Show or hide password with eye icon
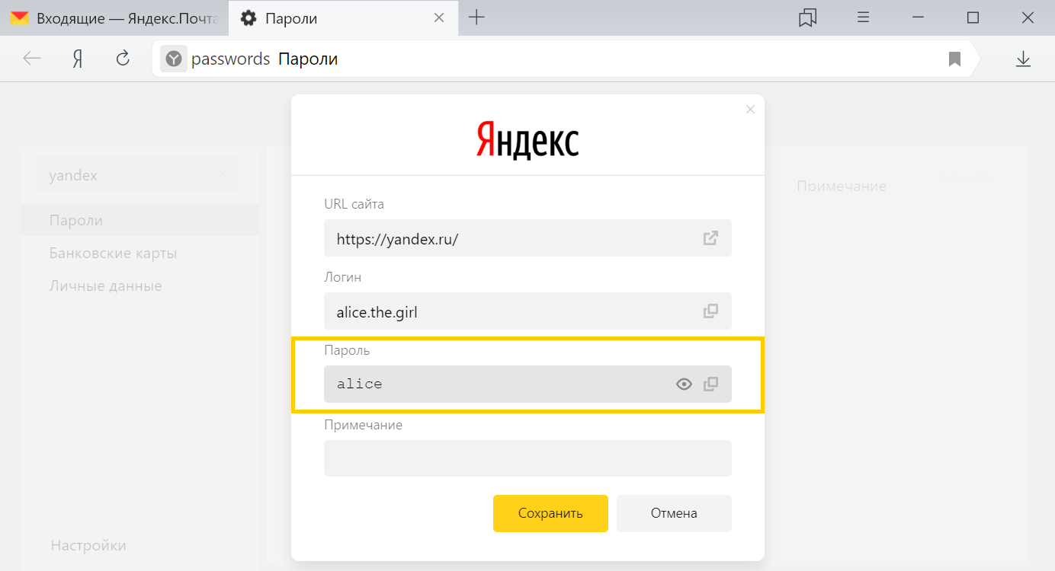Screen dimensions: 1055x571 tap(684, 384)
